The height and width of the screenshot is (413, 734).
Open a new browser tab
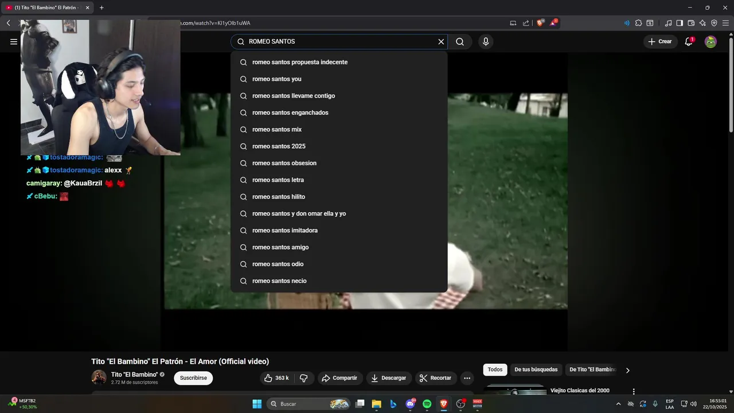pyautogui.click(x=101, y=7)
